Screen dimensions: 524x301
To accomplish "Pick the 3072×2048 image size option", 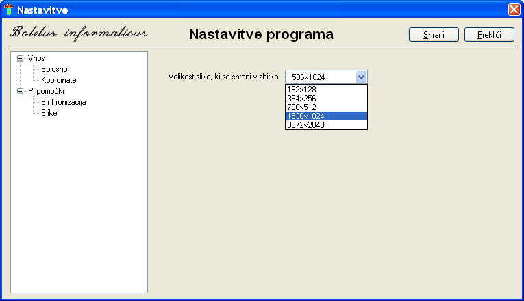I will click(x=305, y=125).
